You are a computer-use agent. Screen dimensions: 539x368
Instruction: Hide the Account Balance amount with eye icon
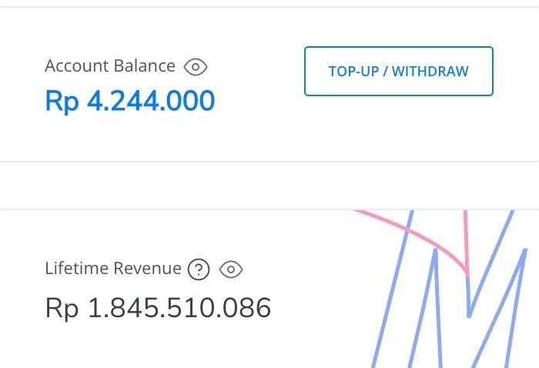point(196,67)
